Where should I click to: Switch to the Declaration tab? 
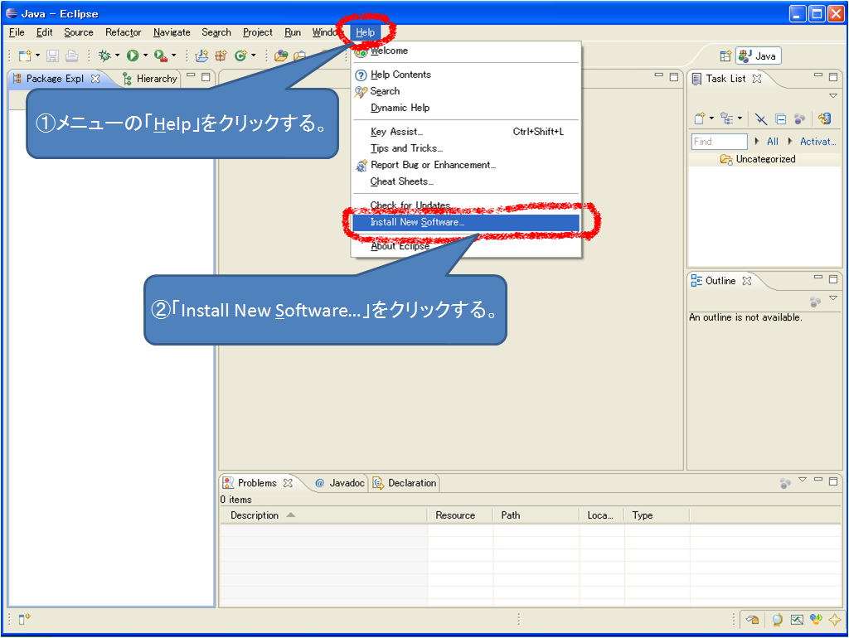tap(405, 483)
